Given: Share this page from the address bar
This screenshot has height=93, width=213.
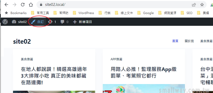Looking at the screenshot, I should pyautogui.click(x=194, y=5).
